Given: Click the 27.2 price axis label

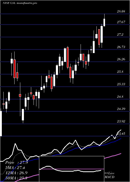Looking at the screenshot, I should pos(120,35).
